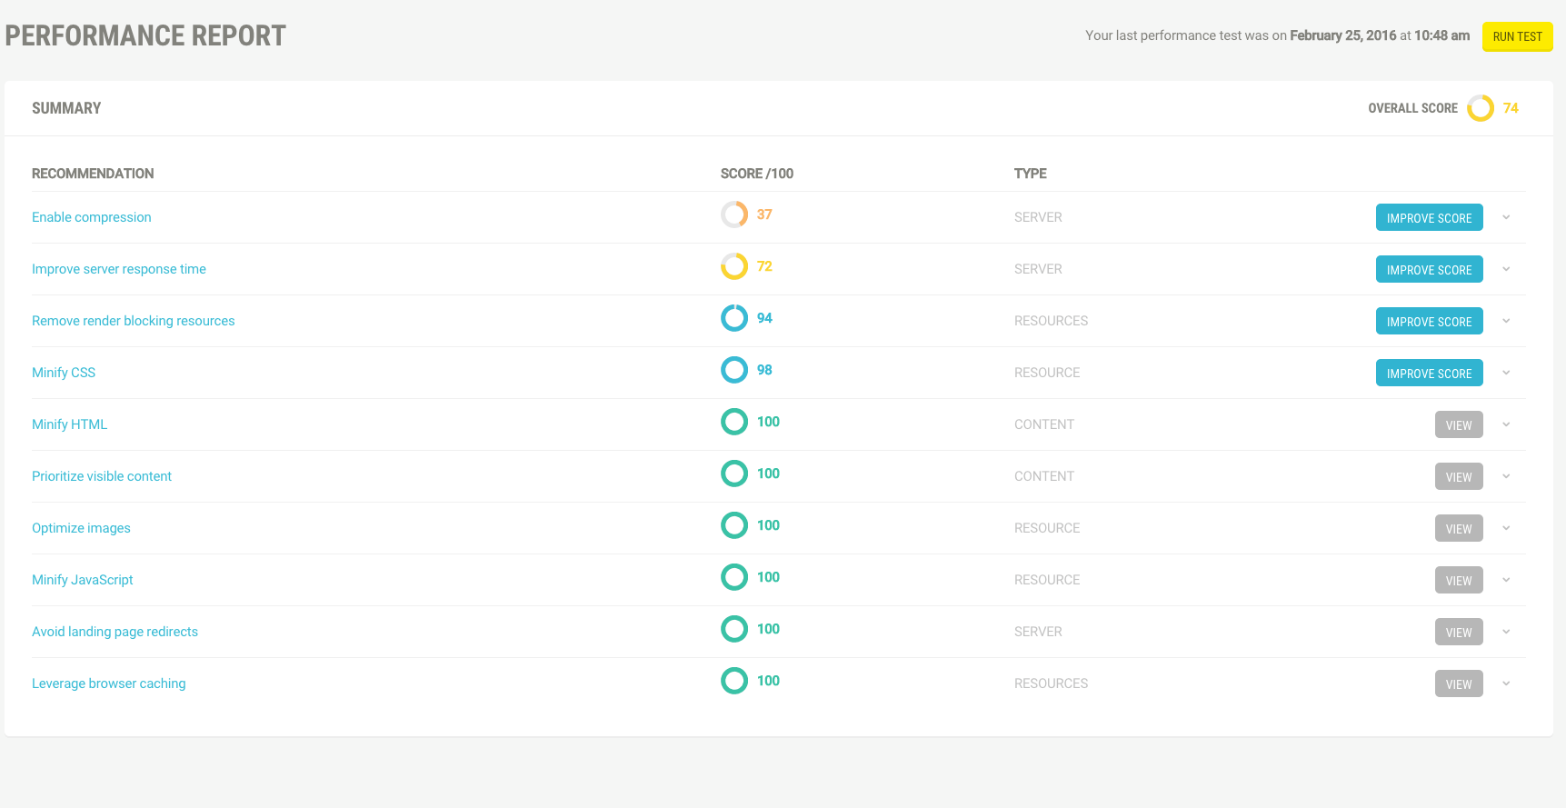Expand Prioritize visible content row chevron
Screen dimensions: 1566x808
[x=1506, y=476]
